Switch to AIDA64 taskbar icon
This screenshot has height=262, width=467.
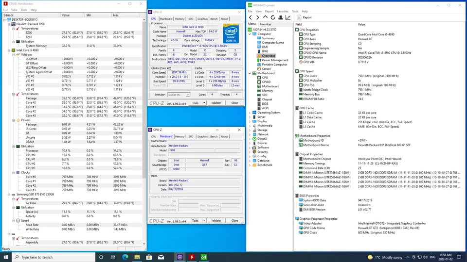pyautogui.click(x=204, y=257)
